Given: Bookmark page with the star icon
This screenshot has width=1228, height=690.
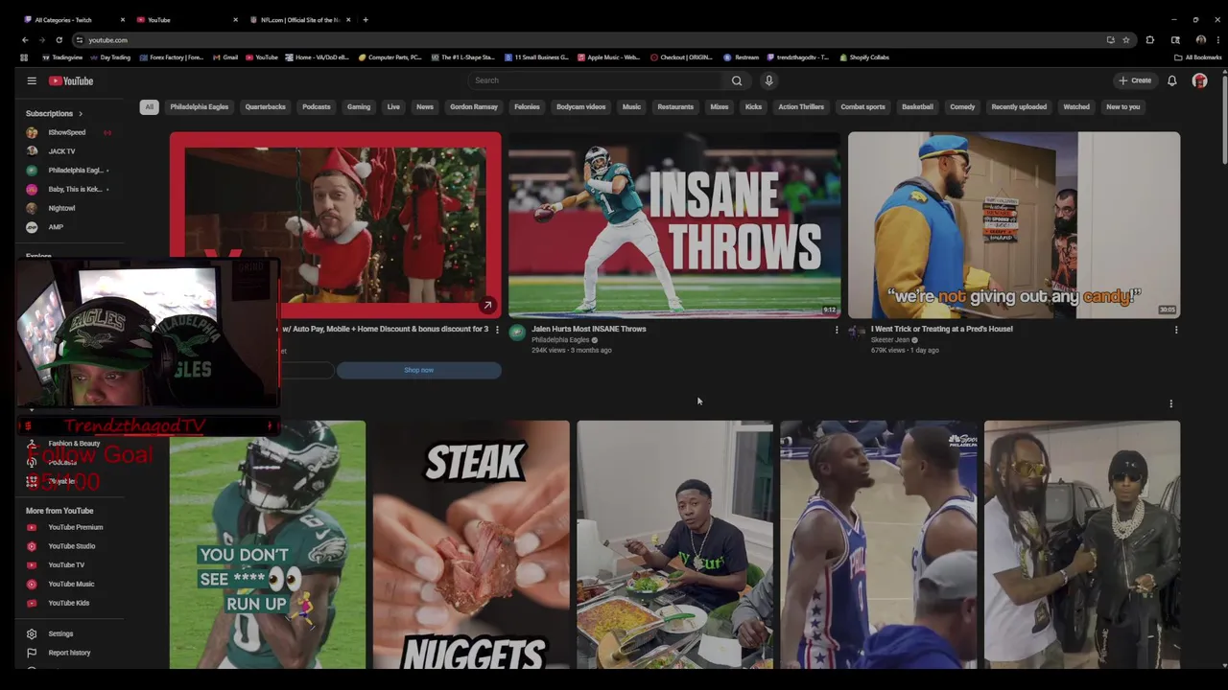Looking at the screenshot, I should [x=1126, y=40].
